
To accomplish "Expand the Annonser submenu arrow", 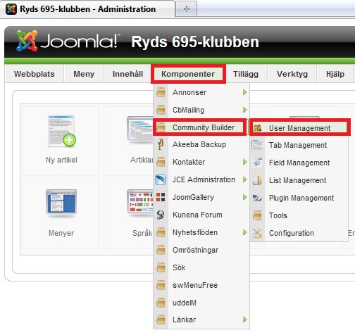I will click(245, 92).
